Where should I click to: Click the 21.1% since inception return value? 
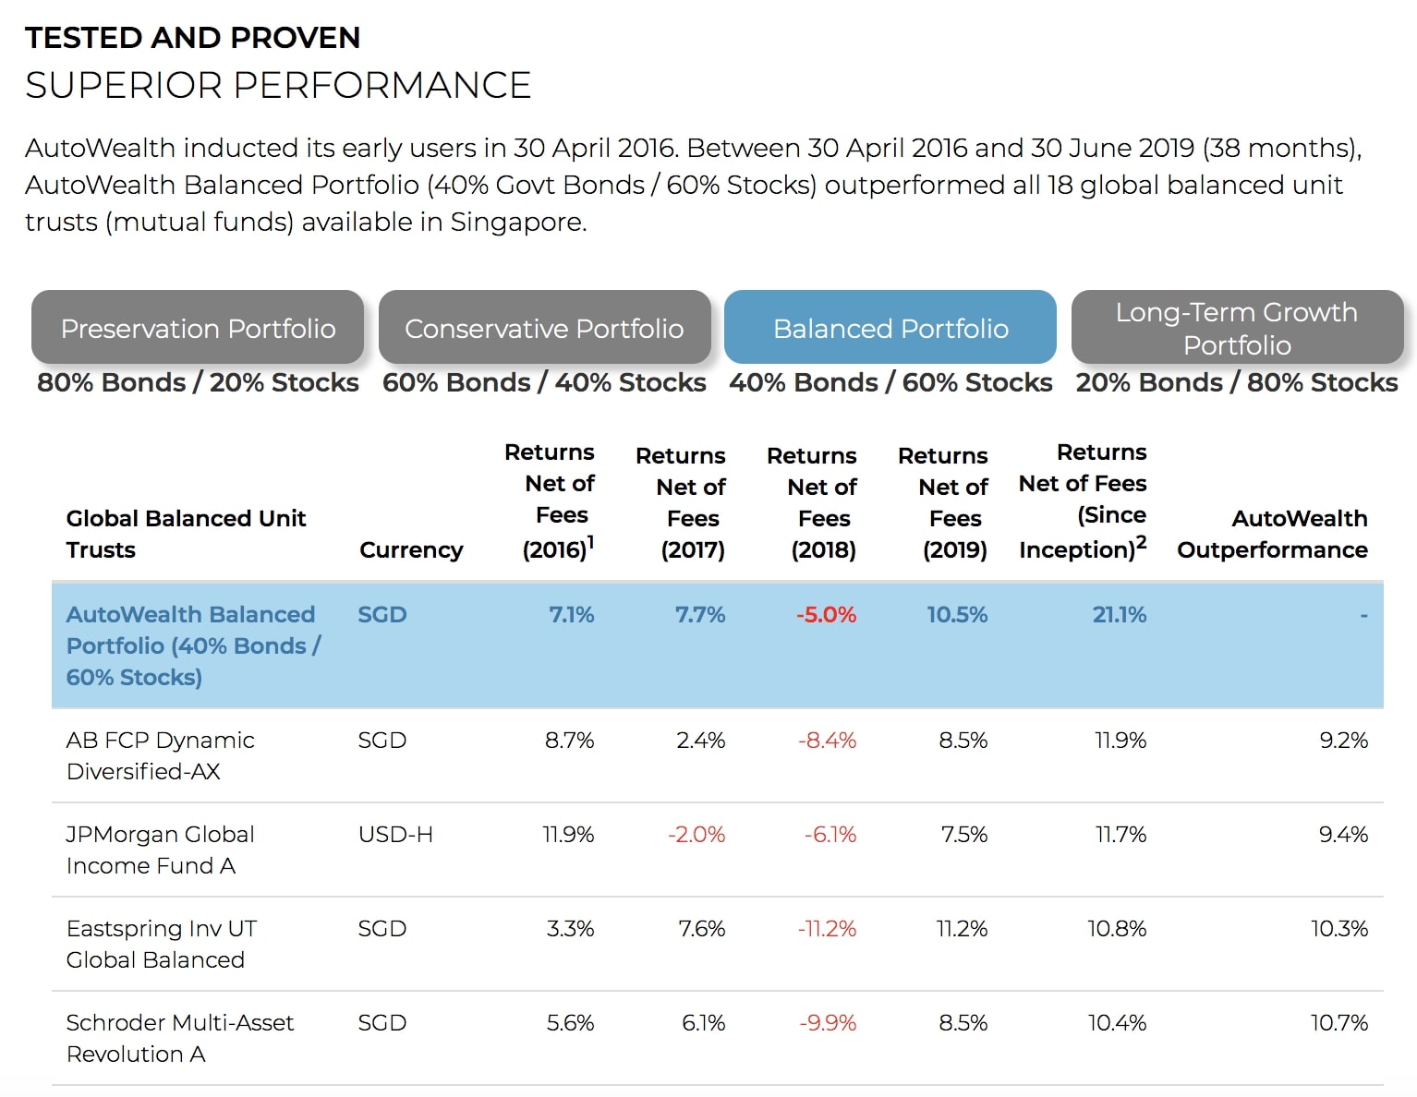tap(1120, 614)
